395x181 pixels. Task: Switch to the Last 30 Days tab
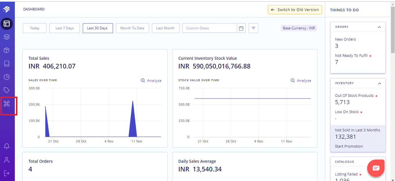pyautogui.click(x=98, y=28)
